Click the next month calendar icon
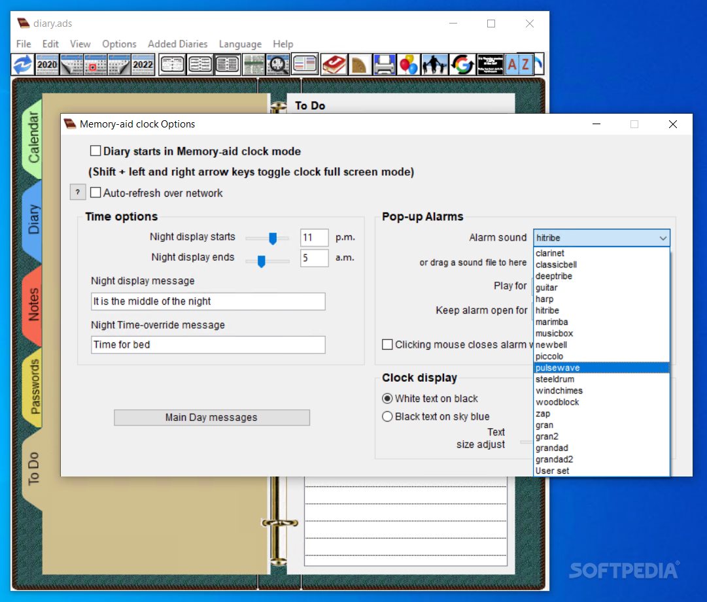This screenshot has width=707, height=602. pyautogui.click(x=119, y=65)
